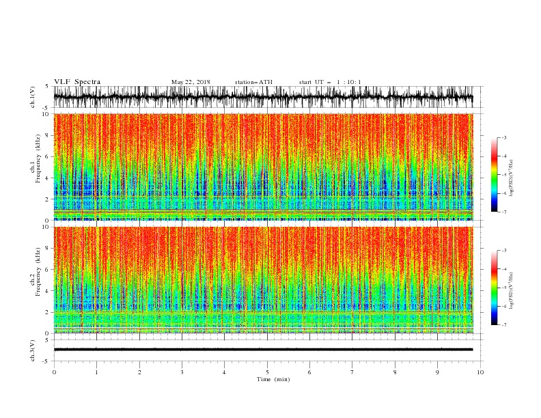Click the time axis tick label "9"
The height and width of the screenshot is (418, 541).
(437, 372)
